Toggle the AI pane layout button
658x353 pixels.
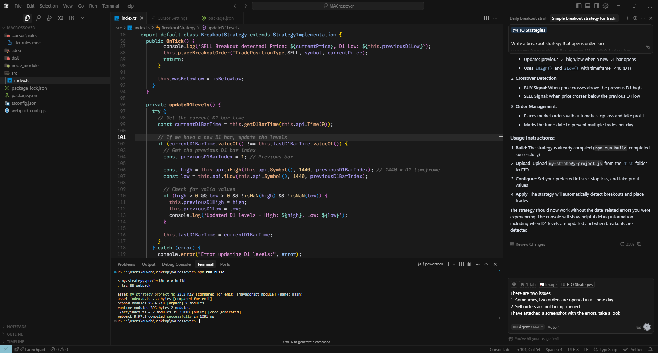(597, 6)
